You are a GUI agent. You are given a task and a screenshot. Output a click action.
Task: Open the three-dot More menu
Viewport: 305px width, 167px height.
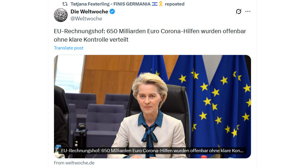248,12
